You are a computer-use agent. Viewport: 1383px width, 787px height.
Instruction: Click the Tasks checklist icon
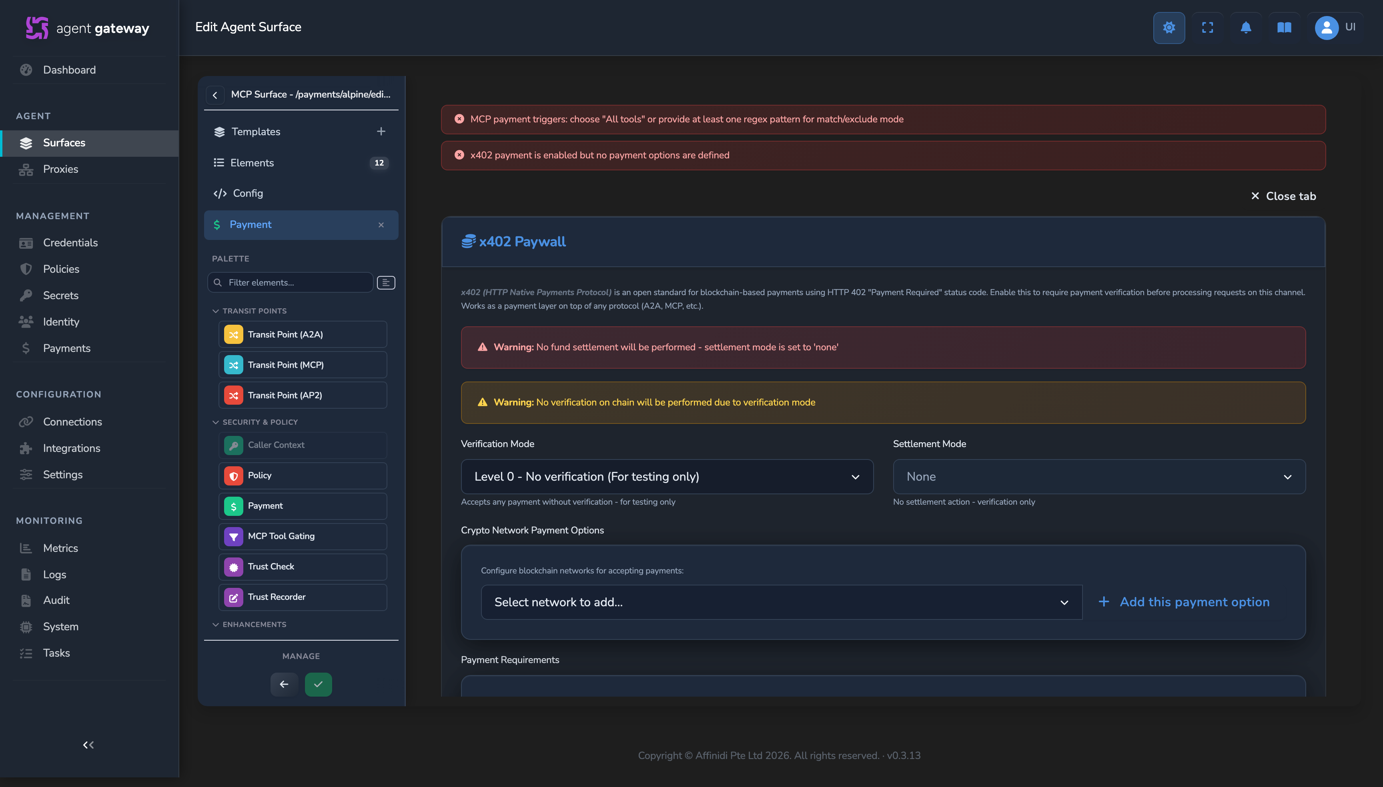pos(26,653)
